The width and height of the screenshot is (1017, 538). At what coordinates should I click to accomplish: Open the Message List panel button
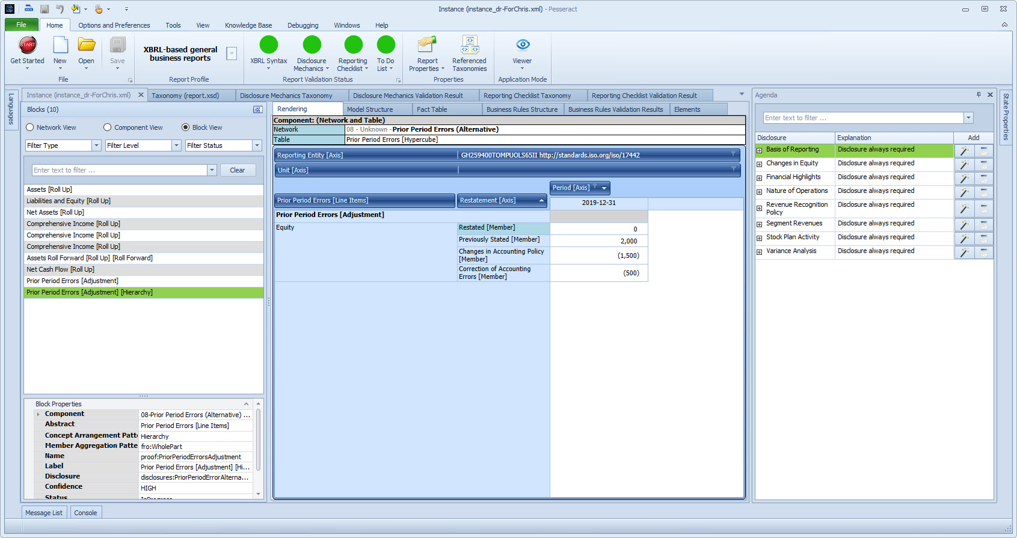click(x=44, y=513)
